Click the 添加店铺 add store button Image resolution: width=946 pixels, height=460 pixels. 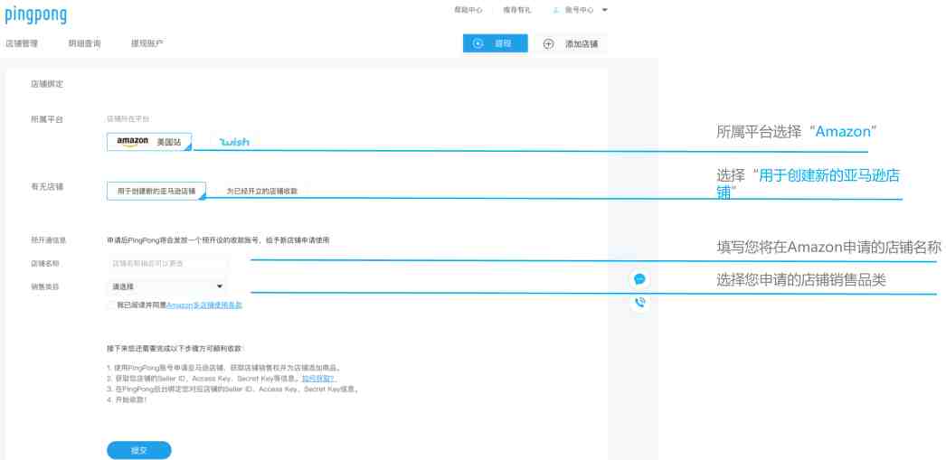click(571, 43)
